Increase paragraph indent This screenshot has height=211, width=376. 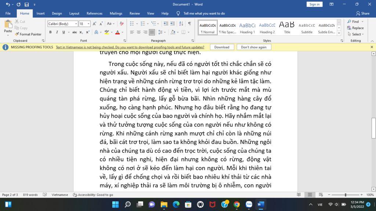173,23
